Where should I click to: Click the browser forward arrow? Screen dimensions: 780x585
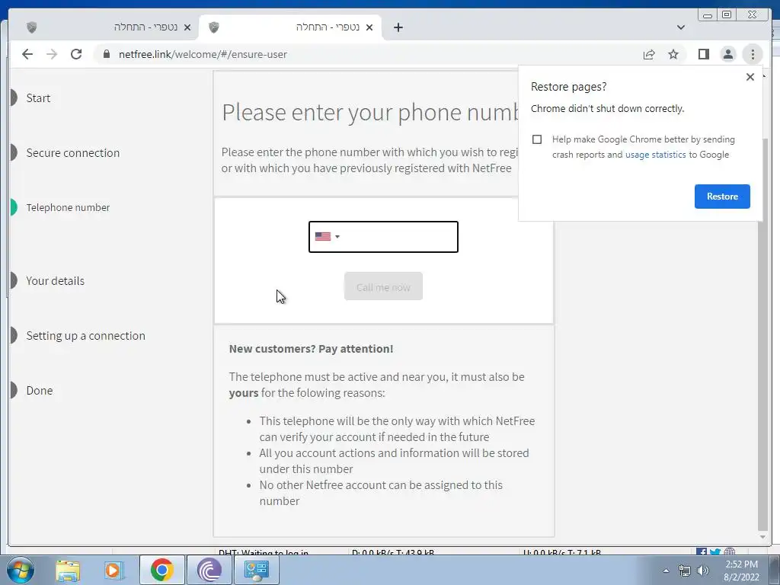click(x=52, y=54)
